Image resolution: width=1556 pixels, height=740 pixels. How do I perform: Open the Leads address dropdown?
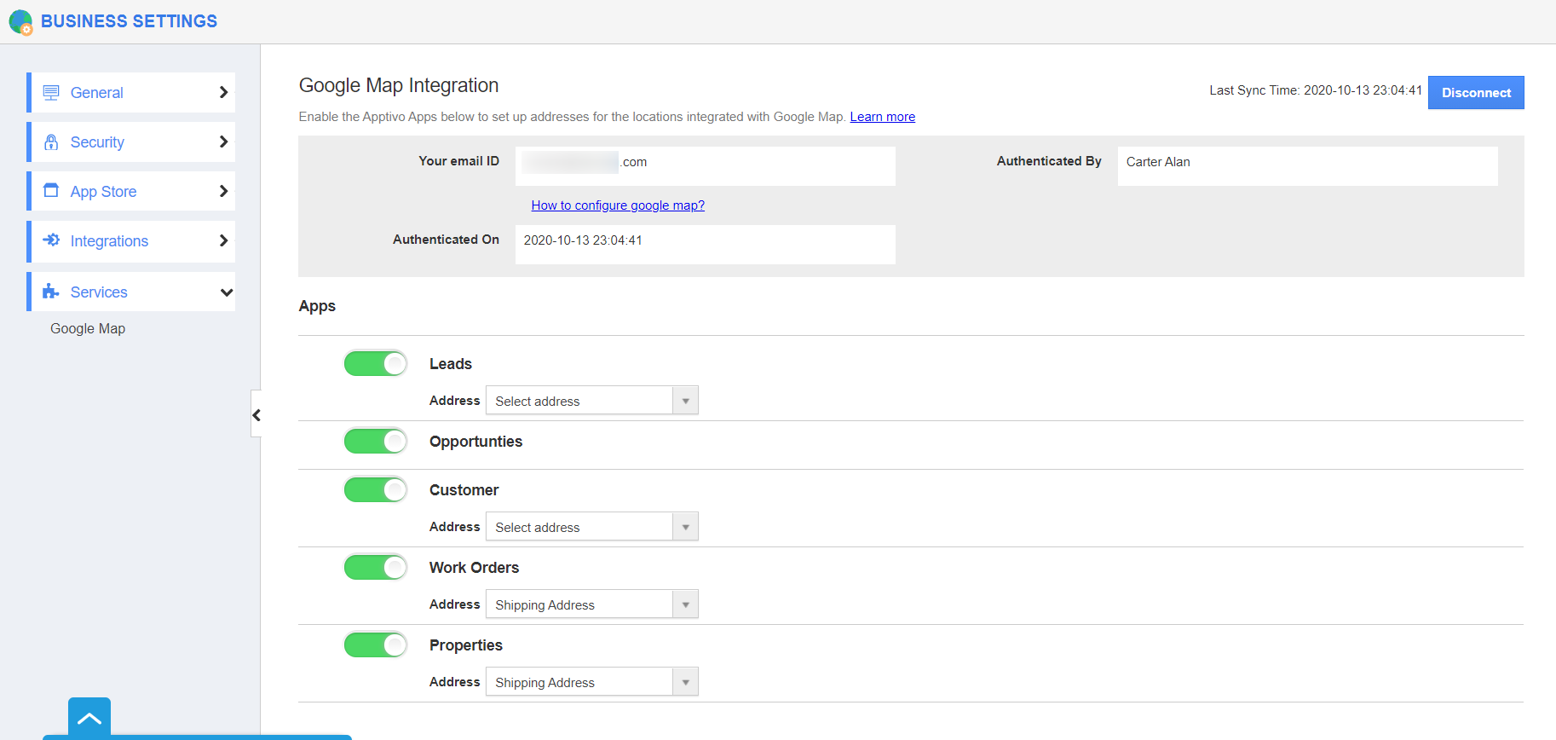[x=592, y=401]
